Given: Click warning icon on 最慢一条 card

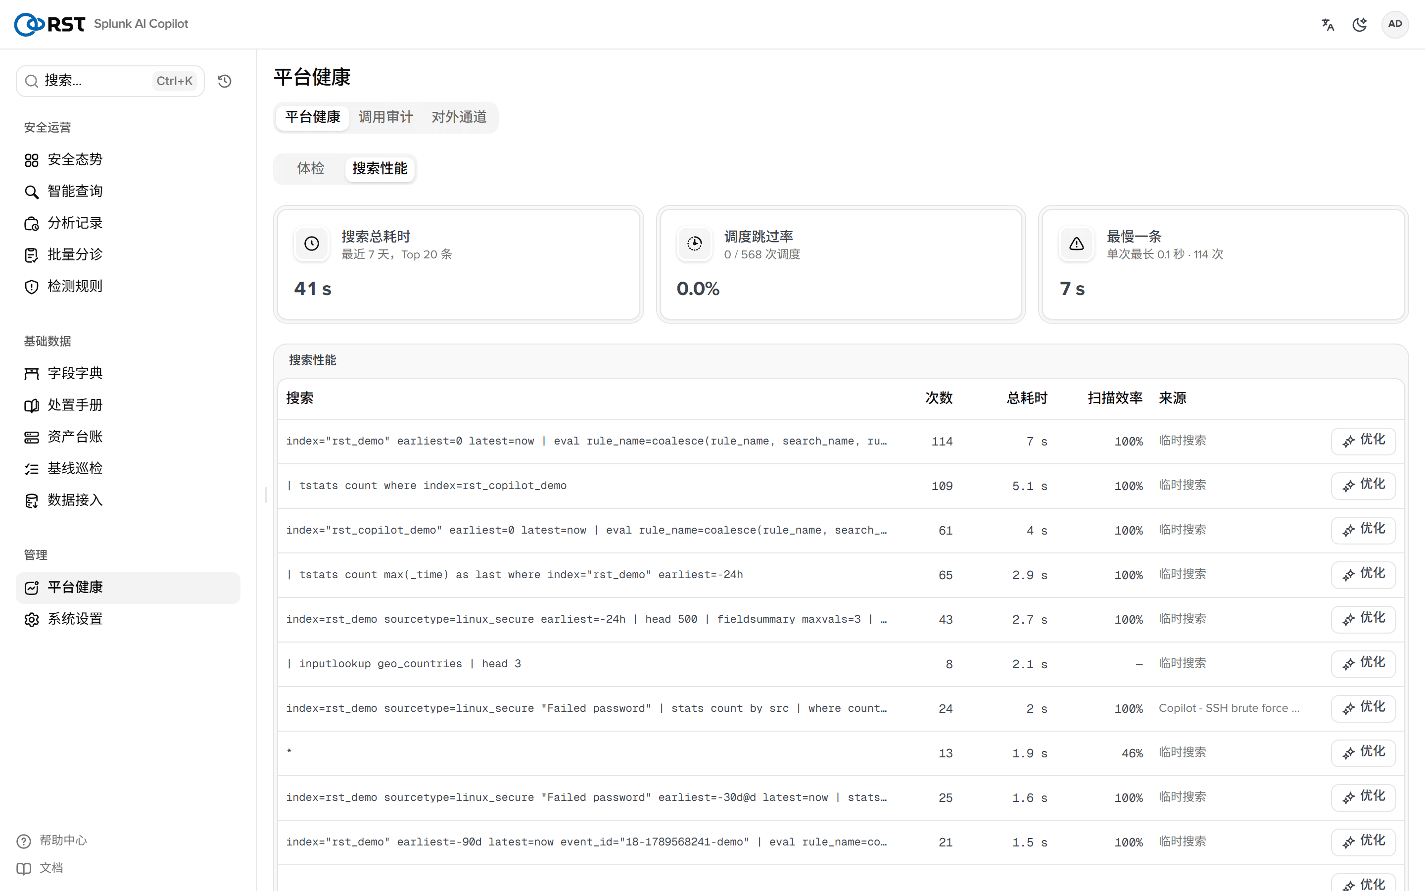Looking at the screenshot, I should 1076,244.
